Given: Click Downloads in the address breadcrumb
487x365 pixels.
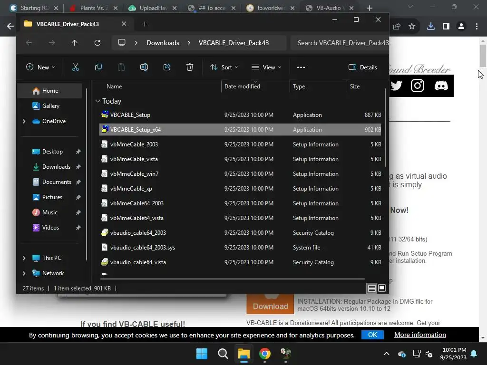Looking at the screenshot, I should click(163, 43).
